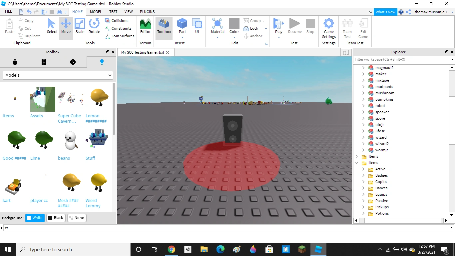Image resolution: width=455 pixels, height=256 pixels.
Task: Switch to the VIEW ribbon tab
Action: 129,12
